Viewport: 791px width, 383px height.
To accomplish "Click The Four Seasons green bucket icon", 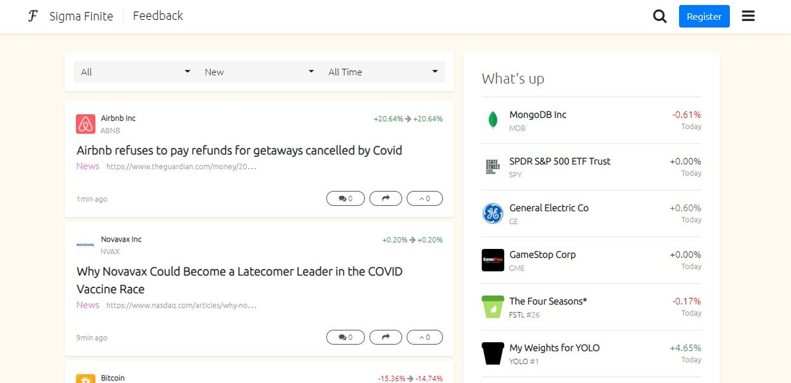I will [x=493, y=307].
